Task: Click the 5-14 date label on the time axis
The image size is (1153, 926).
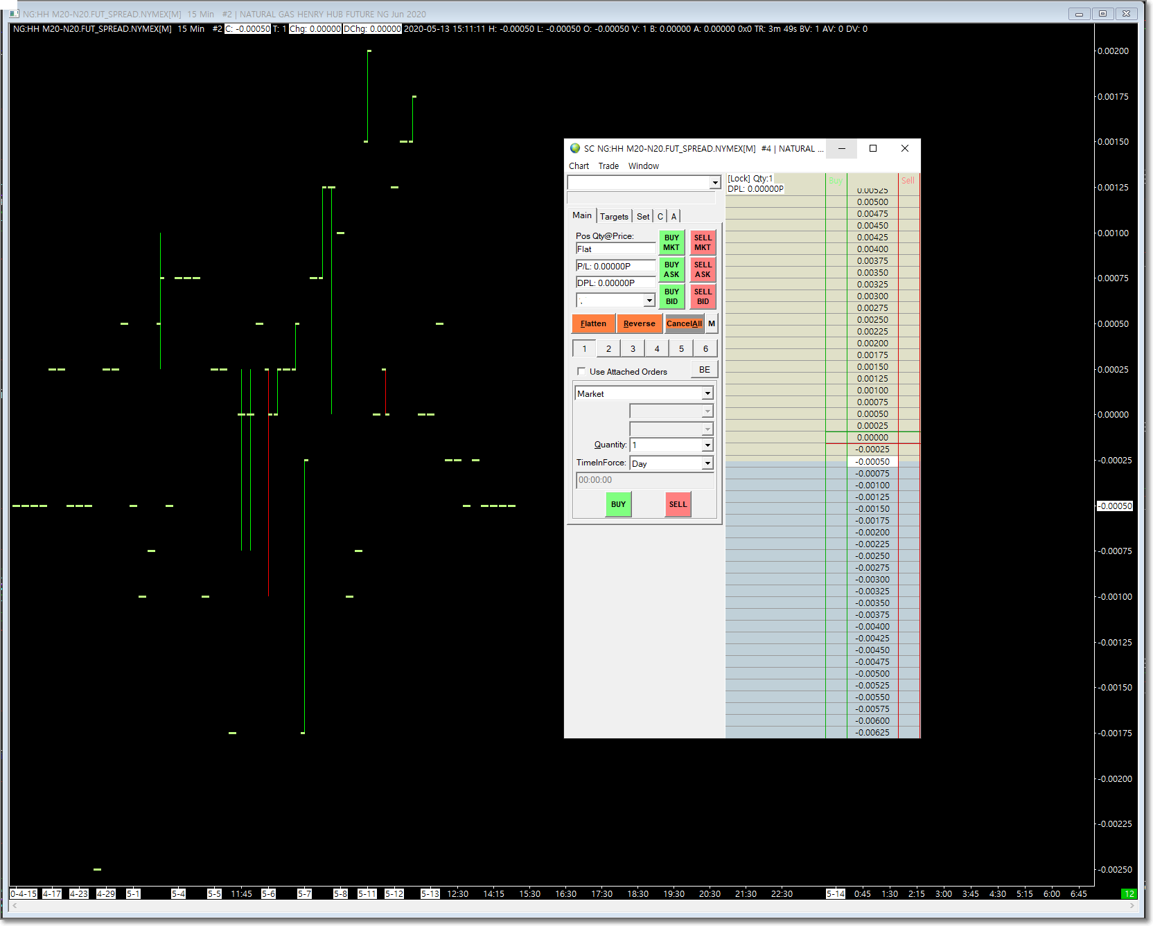Action: pyautogui.click(x=836, y=894)
